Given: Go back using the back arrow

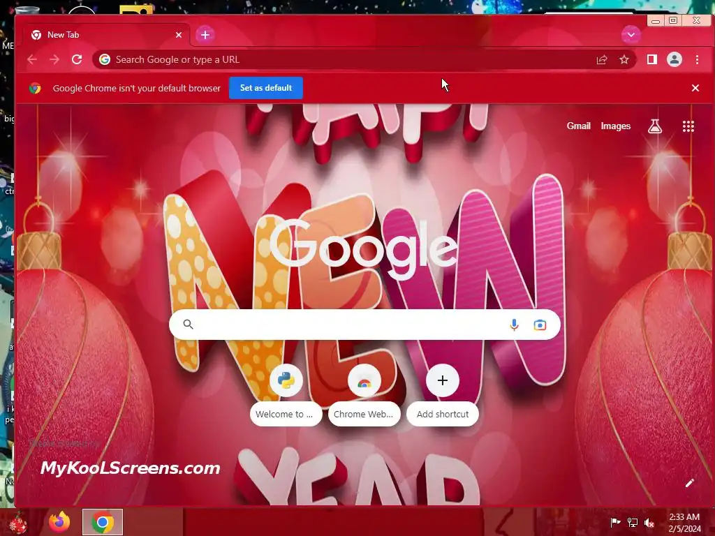Looking at the screenshot, I should (32, 60).
